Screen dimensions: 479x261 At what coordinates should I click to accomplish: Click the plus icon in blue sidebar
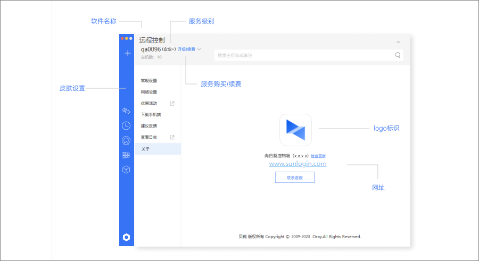click(128, 53)
